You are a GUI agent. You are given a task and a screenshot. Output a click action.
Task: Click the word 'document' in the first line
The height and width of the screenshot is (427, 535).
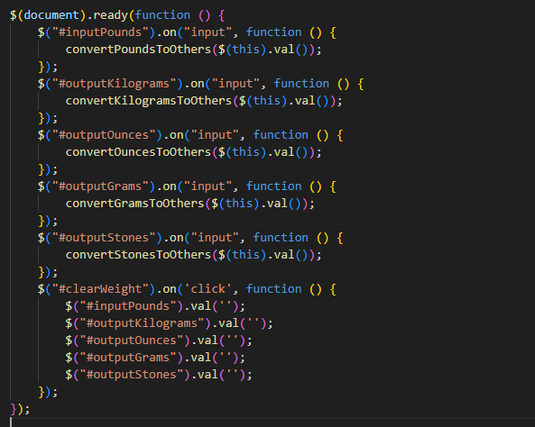[x=51, y=15]
